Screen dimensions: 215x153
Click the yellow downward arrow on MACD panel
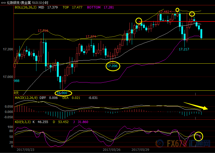(196, 106)
